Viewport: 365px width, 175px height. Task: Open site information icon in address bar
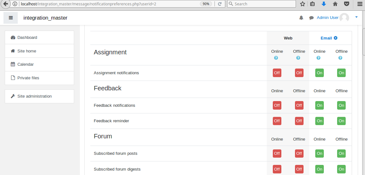(15, 4)
